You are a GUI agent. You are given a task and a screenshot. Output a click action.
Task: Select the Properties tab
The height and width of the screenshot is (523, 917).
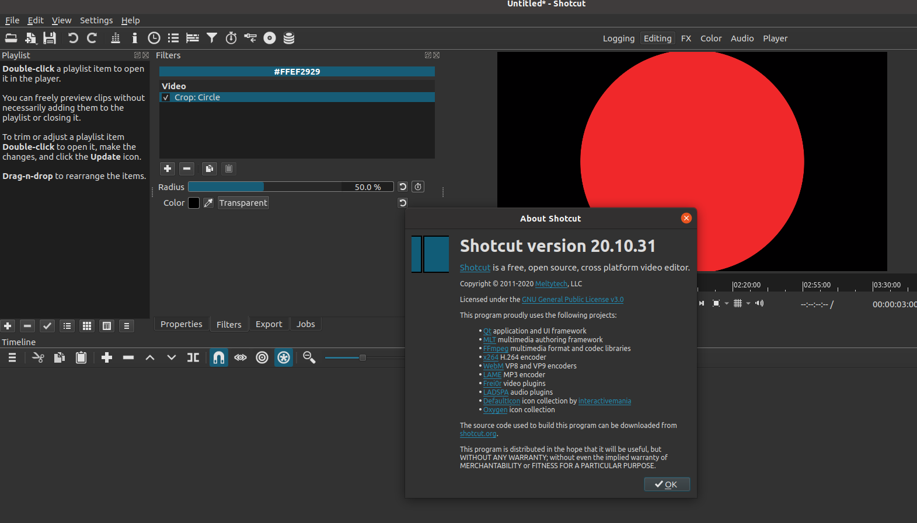coord(182,324)
